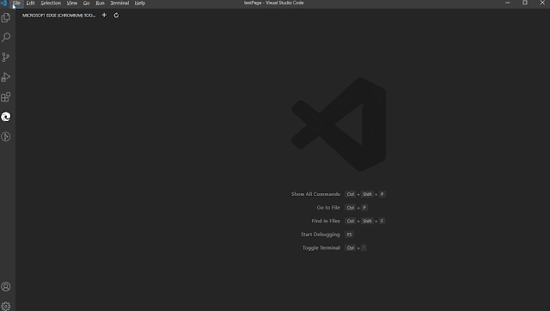Screen dimensions: 550x311
Task: Open the Edit menu
Action: (31, 3)
